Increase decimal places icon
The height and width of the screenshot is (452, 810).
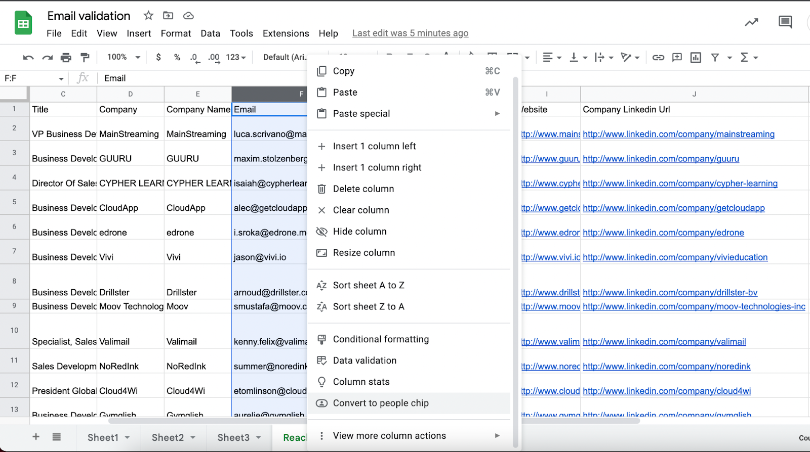[214, 58]
